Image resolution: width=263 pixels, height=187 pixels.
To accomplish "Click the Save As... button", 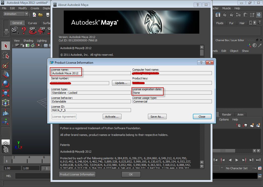I will tap(157, 117).
